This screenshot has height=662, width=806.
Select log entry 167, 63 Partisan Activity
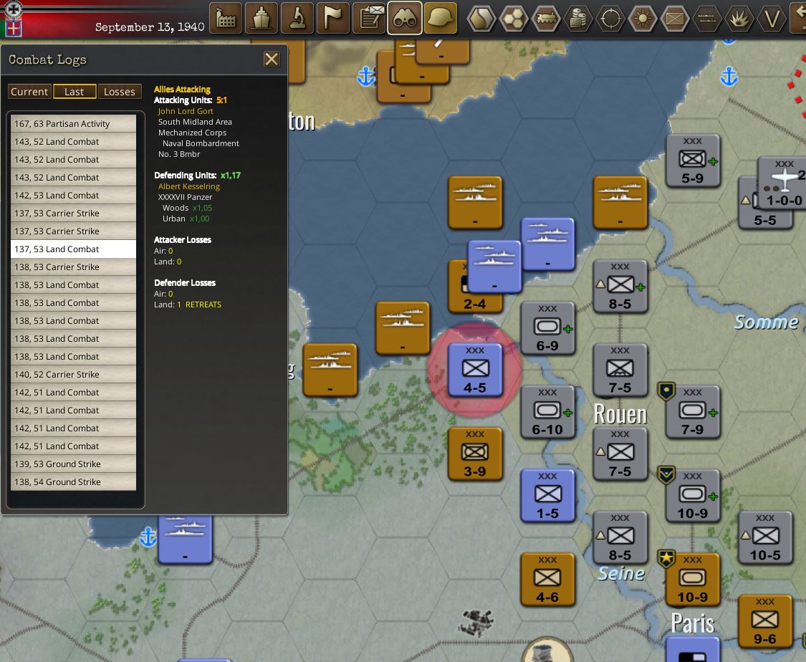74,124
